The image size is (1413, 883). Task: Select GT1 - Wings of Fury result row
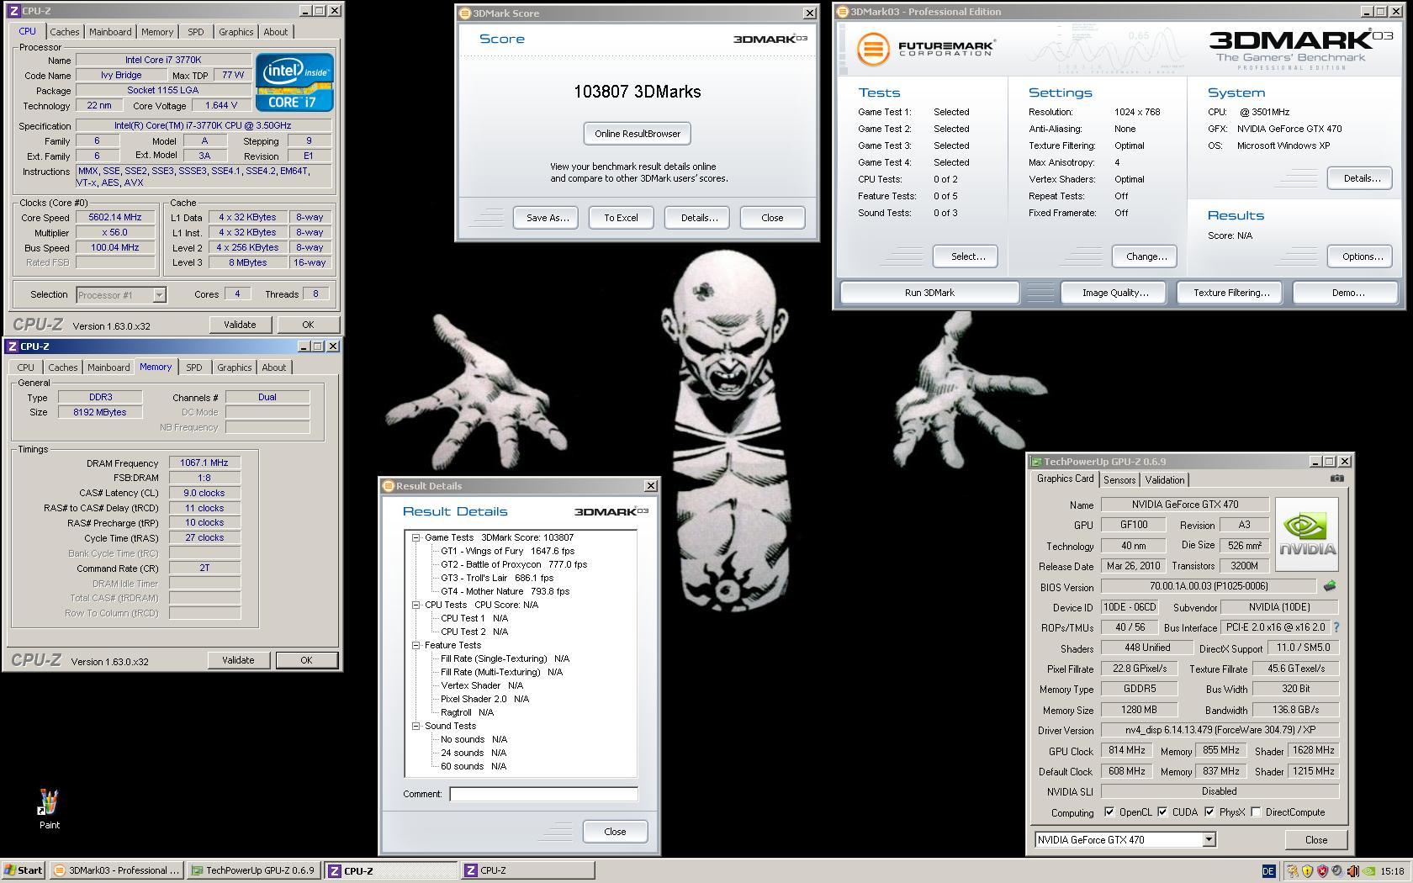click(x=507, y=551)
